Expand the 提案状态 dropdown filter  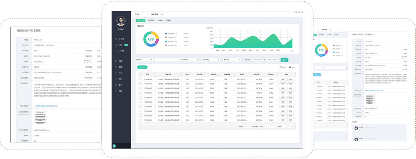231,59
